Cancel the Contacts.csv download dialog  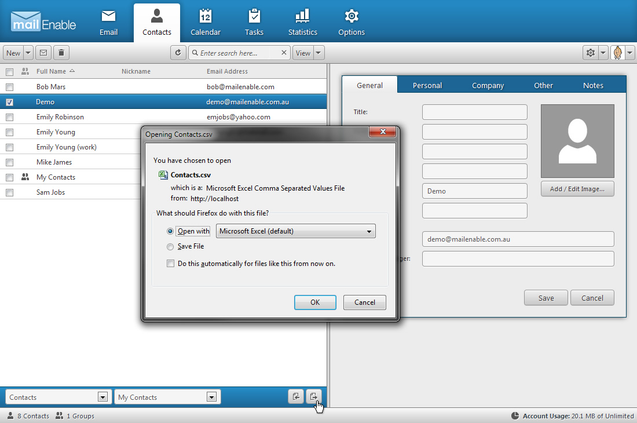pyautogui.click(x=364, y=302)
